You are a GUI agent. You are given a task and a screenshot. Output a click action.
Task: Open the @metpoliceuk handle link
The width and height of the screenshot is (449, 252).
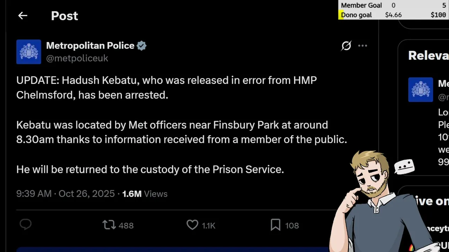pyautogui.click(x=77, y=58)
